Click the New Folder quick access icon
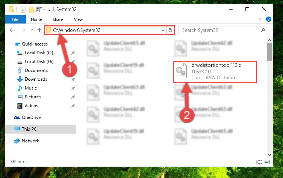This screenshot has height=178, width=283. point(31,10)
